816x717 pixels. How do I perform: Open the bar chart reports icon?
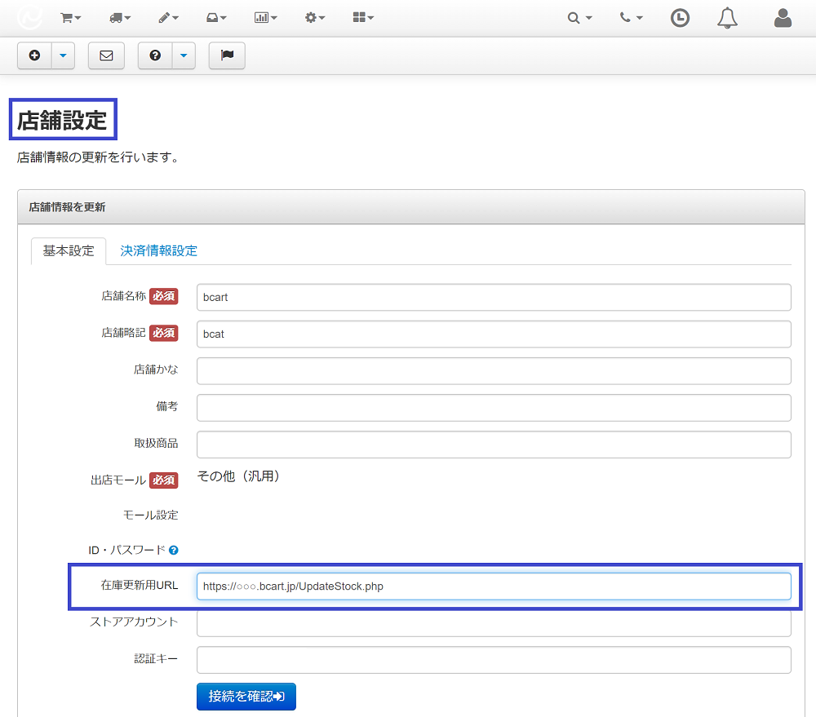tap(265, 18)
